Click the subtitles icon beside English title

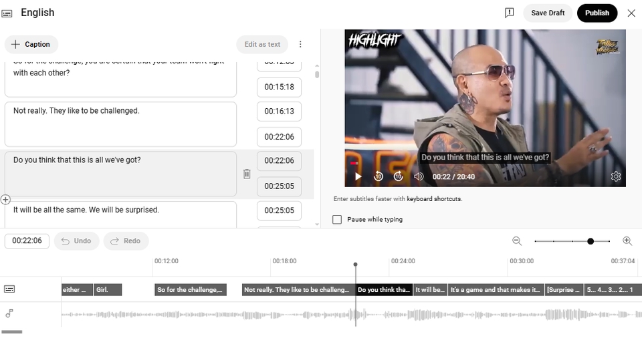tap(7, 13)
